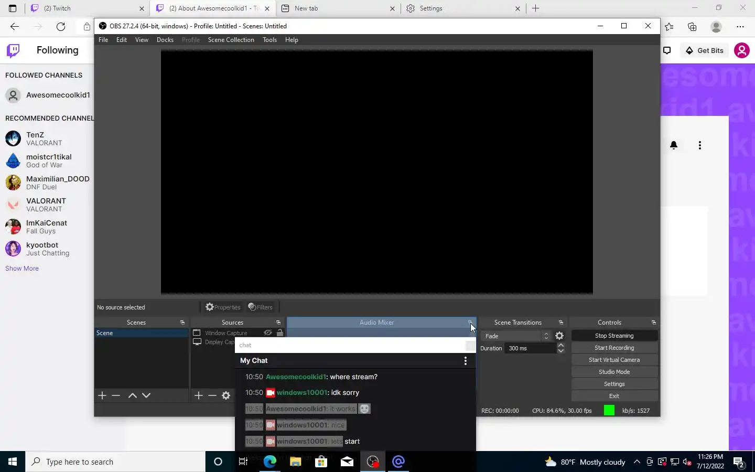755x472 pixels.
Task: Click the add scene plus icon
Action: point(102,395)
